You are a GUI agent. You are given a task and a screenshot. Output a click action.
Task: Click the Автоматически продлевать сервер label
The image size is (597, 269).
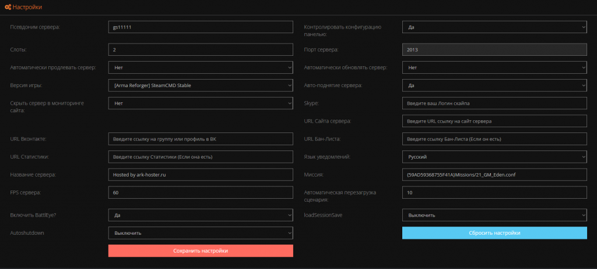click(x=53, y=67)
